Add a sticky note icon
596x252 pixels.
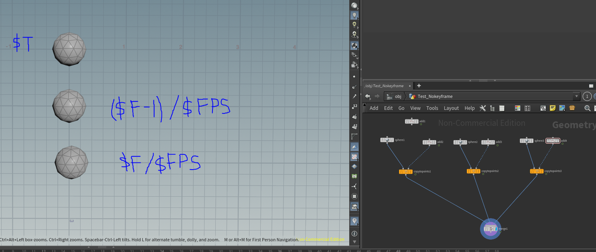553,108
